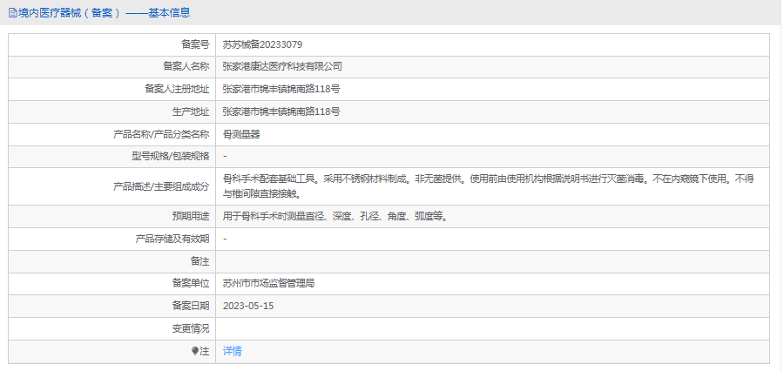Click the intended use text 用于骨科手术时测量直径

point(335,217)
